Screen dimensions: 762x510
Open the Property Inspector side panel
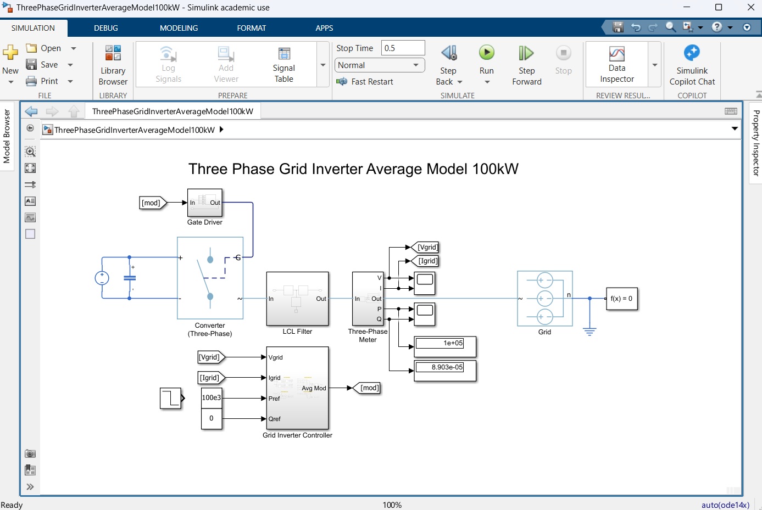tap(756, 143)
